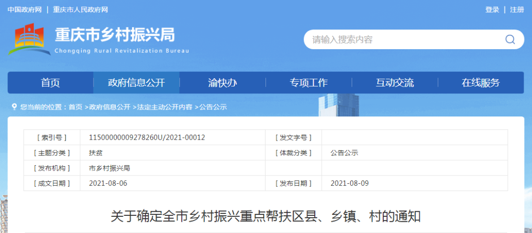This screenshot has width=532, height=233.
Task: Click the article title about 乡村振兴重点帮扶
Action: [x=266, y=216]
